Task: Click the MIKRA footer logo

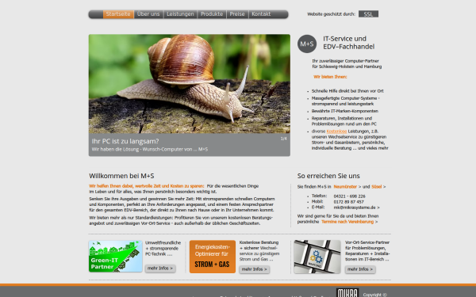Action: coord(347,293)
